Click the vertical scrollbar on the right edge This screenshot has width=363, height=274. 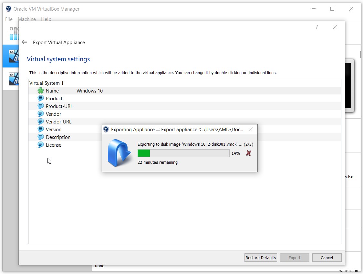[x=360, y=55]
